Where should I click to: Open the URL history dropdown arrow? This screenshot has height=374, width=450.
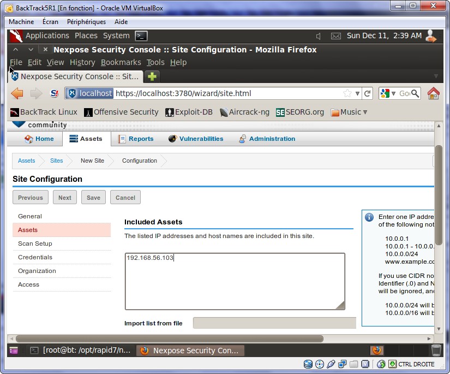point(357,93)
